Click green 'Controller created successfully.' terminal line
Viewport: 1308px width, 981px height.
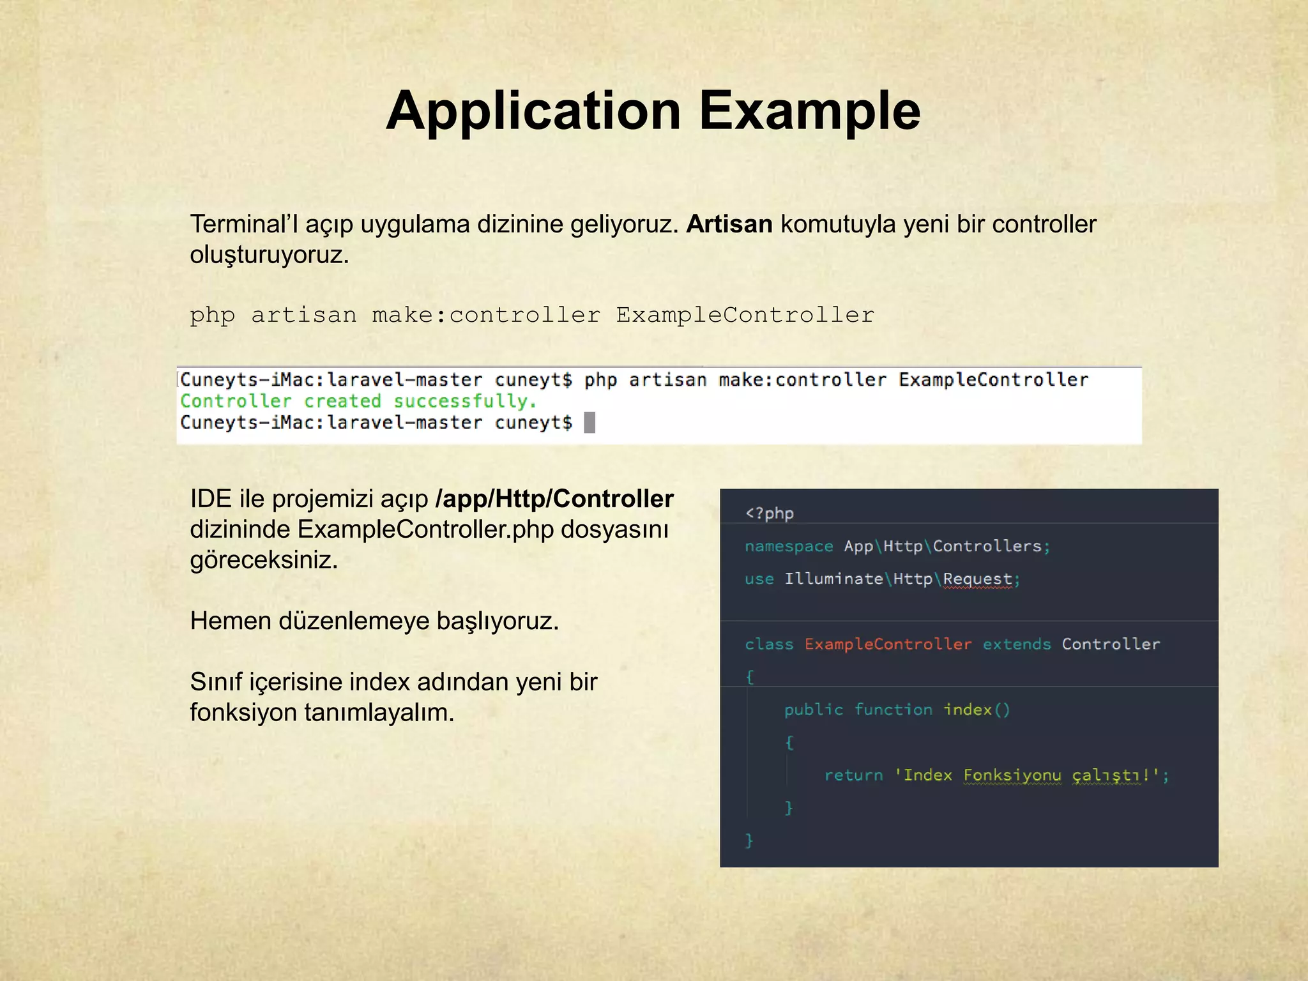tap(358, 402)
